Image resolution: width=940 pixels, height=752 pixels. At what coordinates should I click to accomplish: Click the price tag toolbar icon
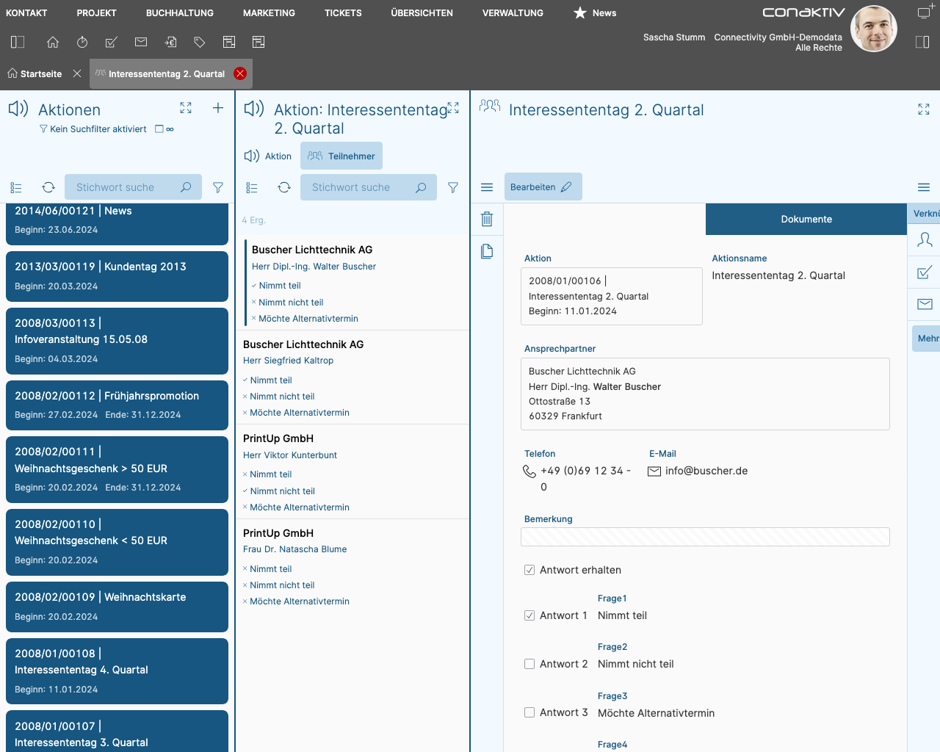click(200, 42)
